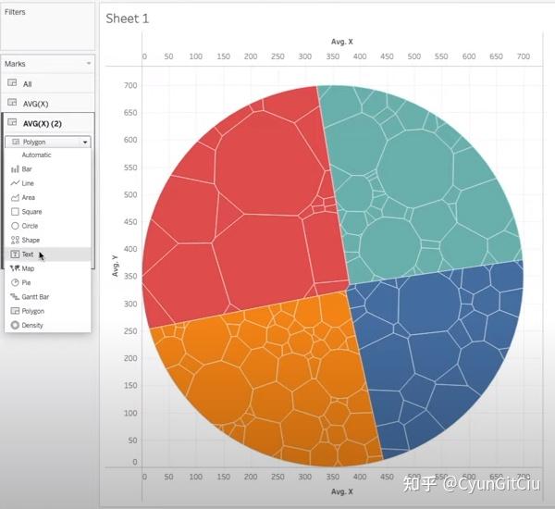Choose the Circle mark icon
The image size is (555, 509).
click(15, 226)
